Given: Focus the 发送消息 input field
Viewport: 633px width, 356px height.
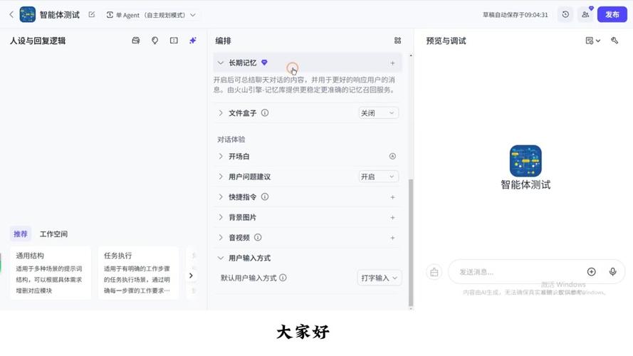Looking at the screenshot, I should click(x=519, y=272).
